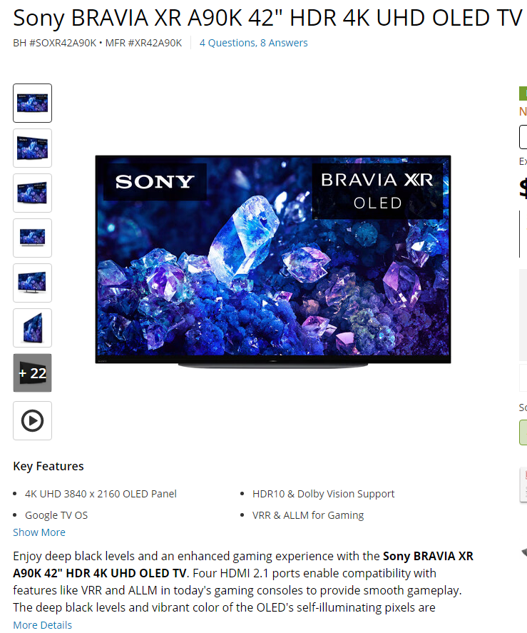The width and height of the screenshot is (527, 633).
Task: Select the second angled TV thumbnail
Action: (x=32, y=148)
